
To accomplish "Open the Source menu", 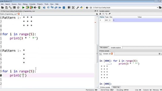I will [14, 4].
